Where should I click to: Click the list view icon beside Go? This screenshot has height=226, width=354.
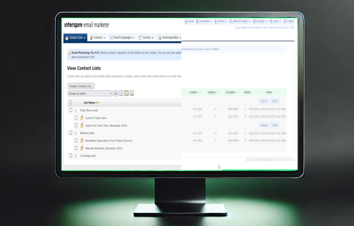[x=121, y=94]
